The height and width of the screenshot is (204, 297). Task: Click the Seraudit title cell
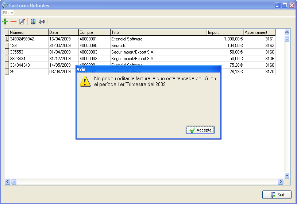tap(159, 46)
